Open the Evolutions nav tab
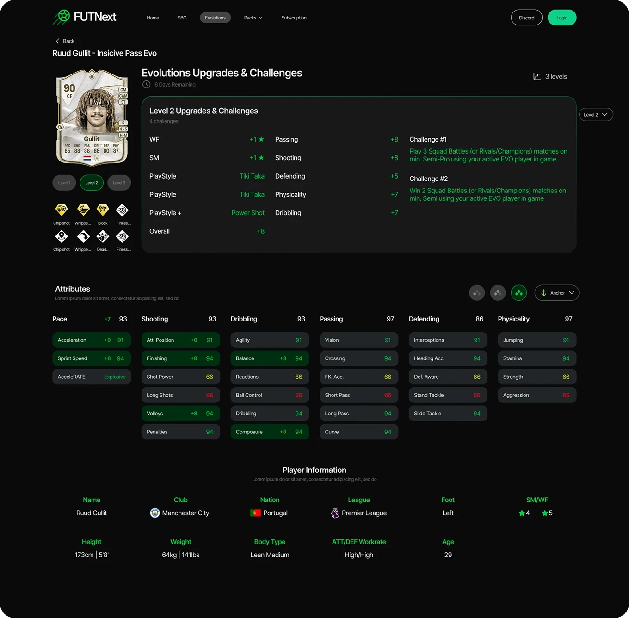629x618 pixels. coord(216,18)
